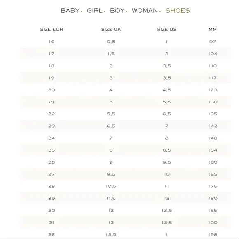
Task: Select the SHOES tab
Action: tap(178, 11)
